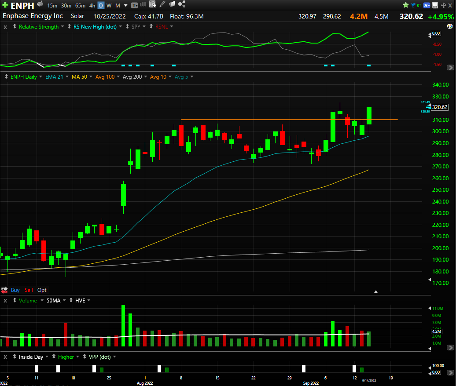Open dropdown arrow next to Avg 200
This screenshot has width=456, height=386.
pyautogui.click(x=145, y=76)
